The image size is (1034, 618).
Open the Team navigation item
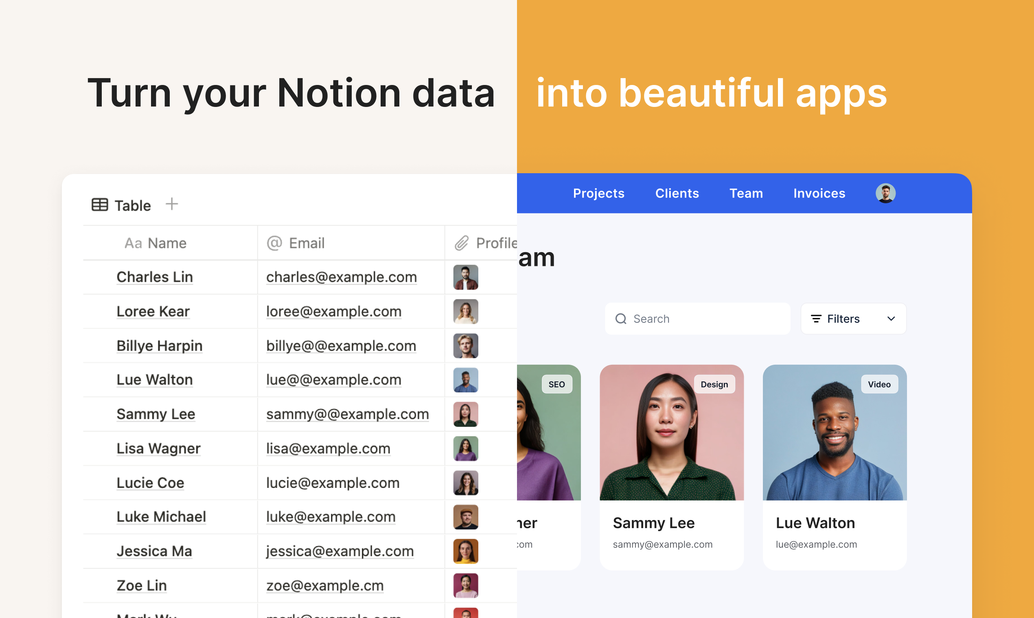click(x=746, y=193)
